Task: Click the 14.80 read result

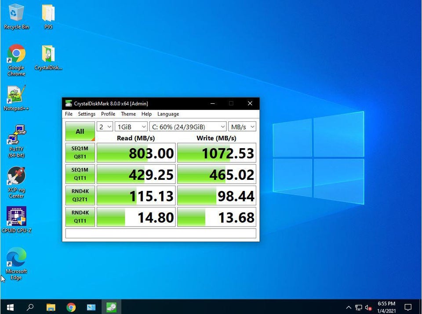Action: (x=136, y=217)
